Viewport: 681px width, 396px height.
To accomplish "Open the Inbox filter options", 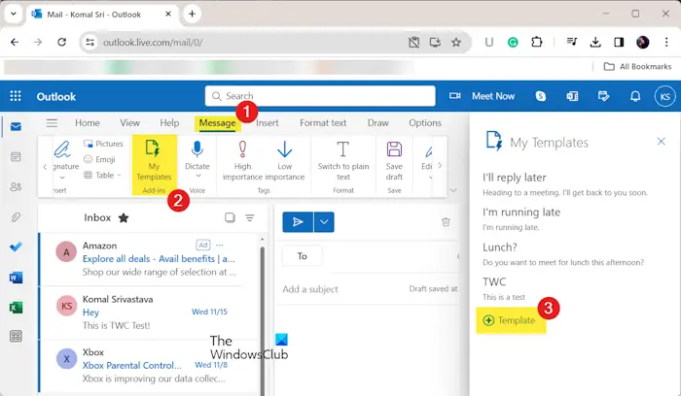I will click(250, 217).
